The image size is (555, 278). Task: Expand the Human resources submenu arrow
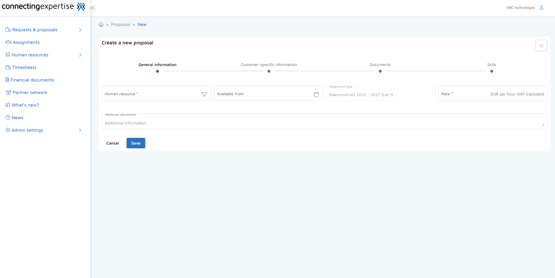pos(80,55)
